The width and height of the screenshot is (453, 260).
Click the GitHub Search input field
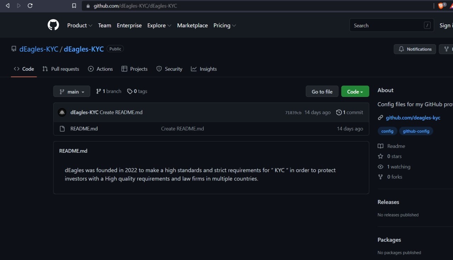pyautogui.click(x=392, y=25)
